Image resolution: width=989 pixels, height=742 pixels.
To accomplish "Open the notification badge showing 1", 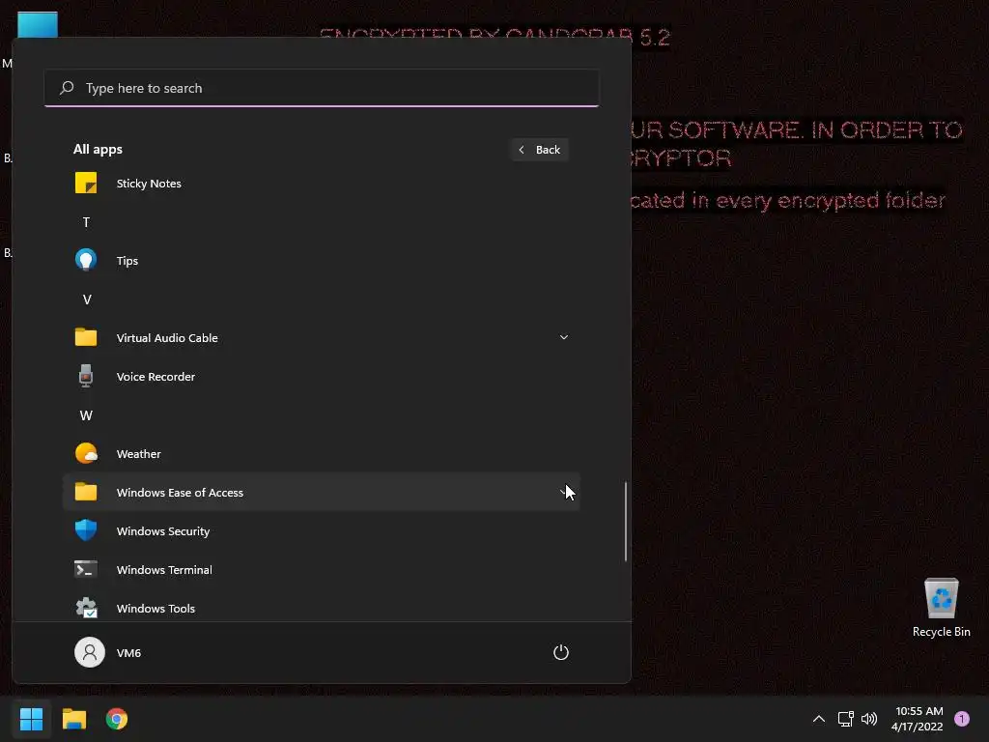I will 962,719.
